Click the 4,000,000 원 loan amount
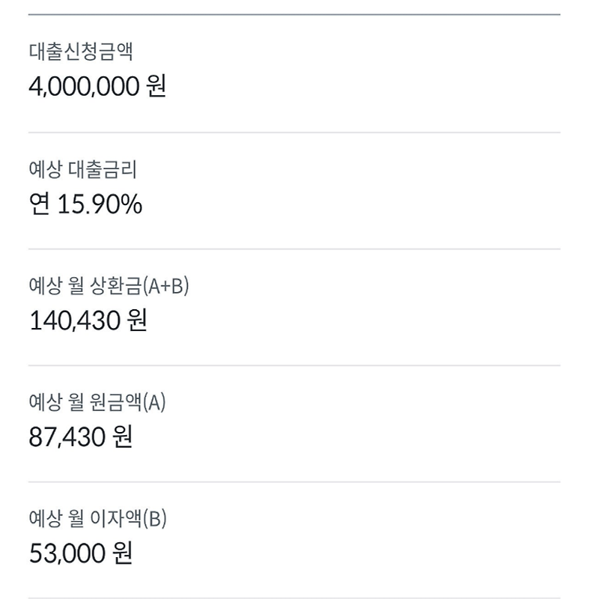The height and width of the screenshot is (599, 599). 97,86
